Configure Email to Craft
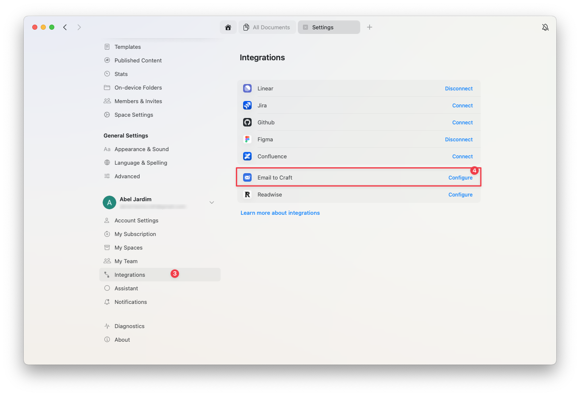This screenshot has width=580, height=396. tap(460, 177)
